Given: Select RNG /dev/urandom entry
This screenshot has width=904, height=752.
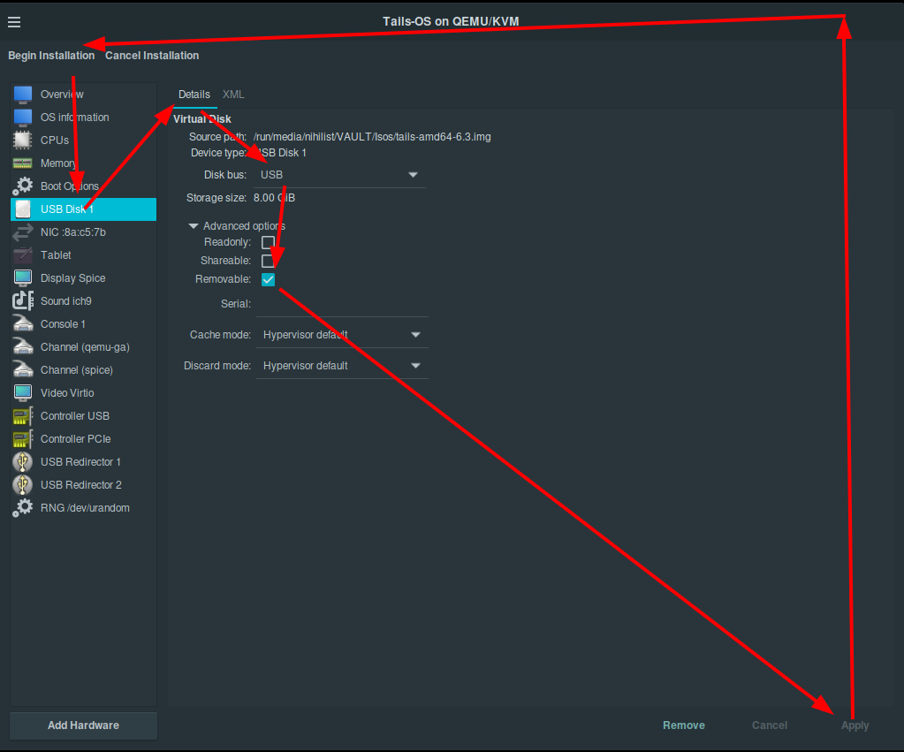Looking at the screenshot, I should 84,508.
